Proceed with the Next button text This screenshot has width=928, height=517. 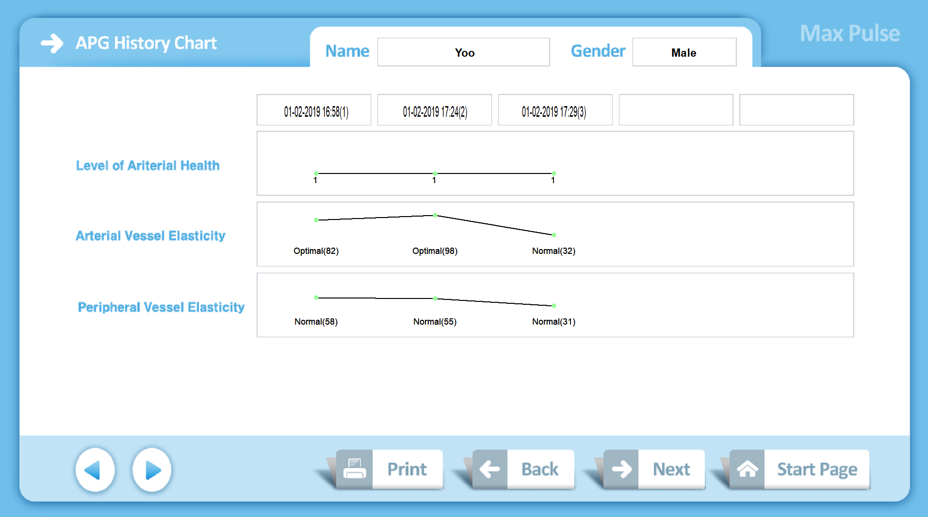point(671,469)
